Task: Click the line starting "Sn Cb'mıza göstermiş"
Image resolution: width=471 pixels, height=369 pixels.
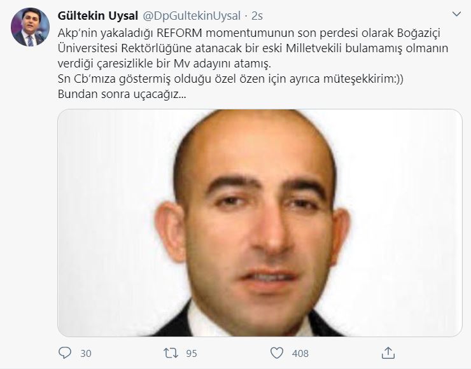Action: click(230, 79)
